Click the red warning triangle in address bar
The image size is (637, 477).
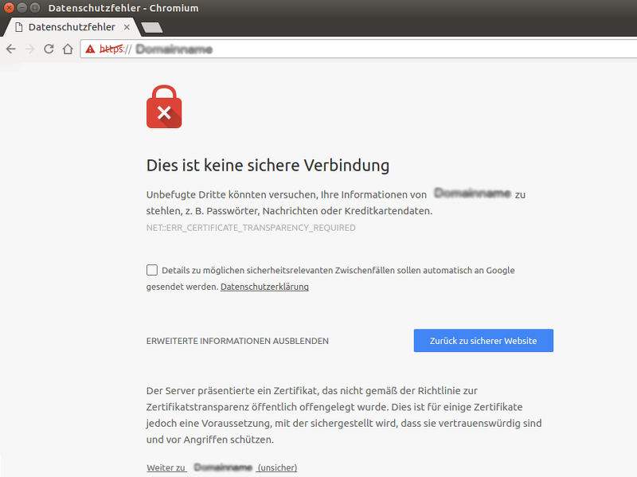click(90, 49)
